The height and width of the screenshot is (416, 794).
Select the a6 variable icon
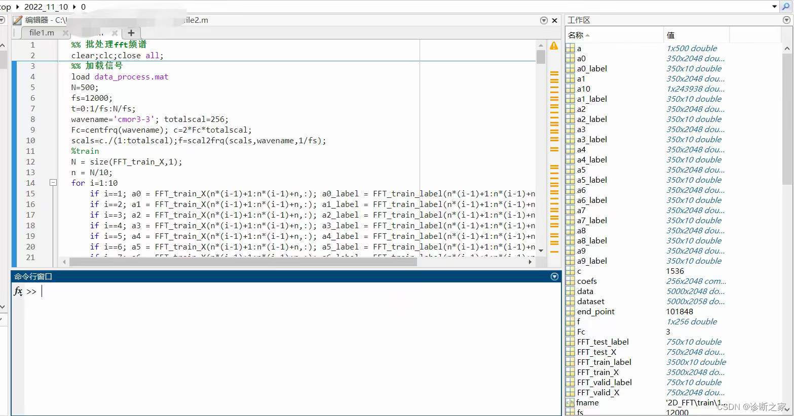tap(570, 190)
